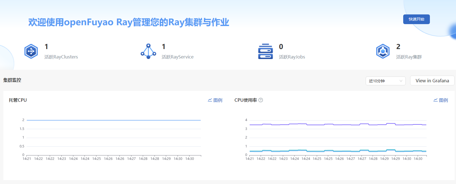This screenshot has width=456, height=184.
Task: Click the chart icon in CPU使用率 legend
Action: 436,100
